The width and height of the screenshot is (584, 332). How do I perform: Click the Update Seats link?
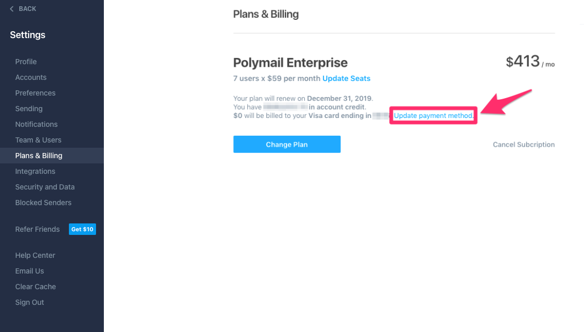click(x=347, y=78)
